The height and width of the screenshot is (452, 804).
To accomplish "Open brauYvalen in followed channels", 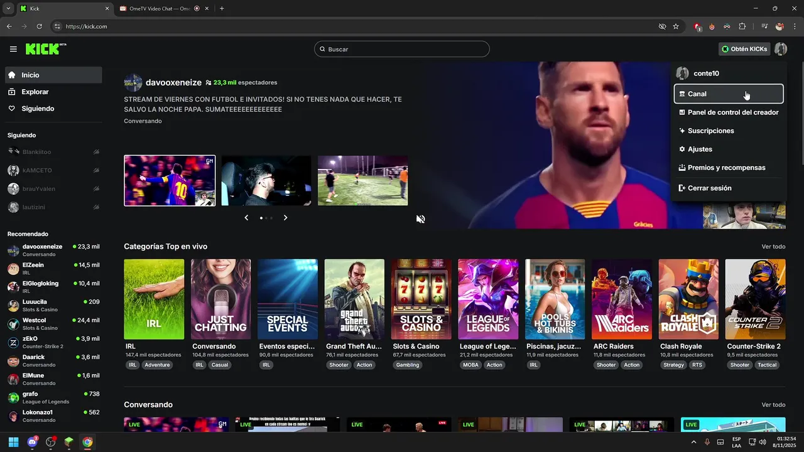I will tap(53, 189).
